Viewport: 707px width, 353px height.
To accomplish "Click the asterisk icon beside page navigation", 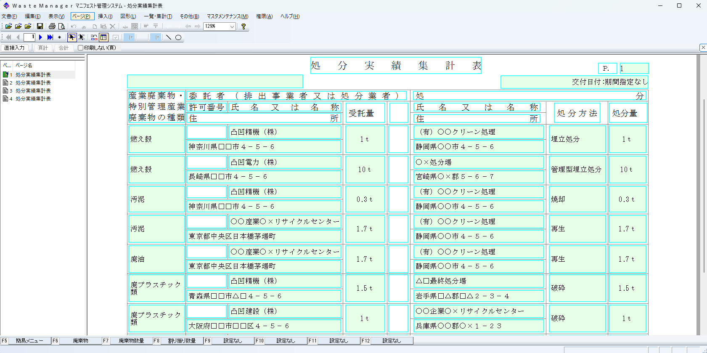I will 59,37.
